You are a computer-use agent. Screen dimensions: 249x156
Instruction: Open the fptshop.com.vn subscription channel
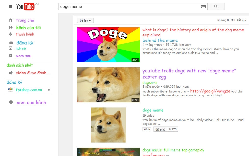tap(29, 90)
